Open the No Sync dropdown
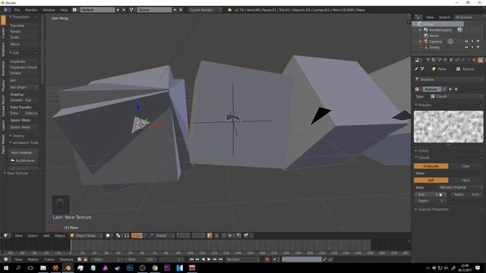The image size is (486, 273). pyautogui.click(x=243, y=259)
